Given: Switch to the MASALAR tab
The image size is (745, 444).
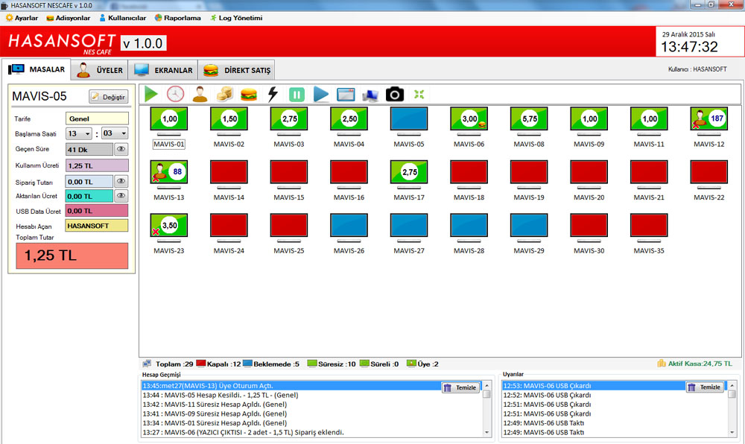Looking at the screenshot, I should coord(37,69).
